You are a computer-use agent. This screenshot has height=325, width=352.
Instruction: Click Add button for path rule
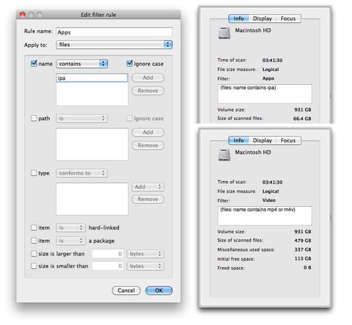coord(148,132)
